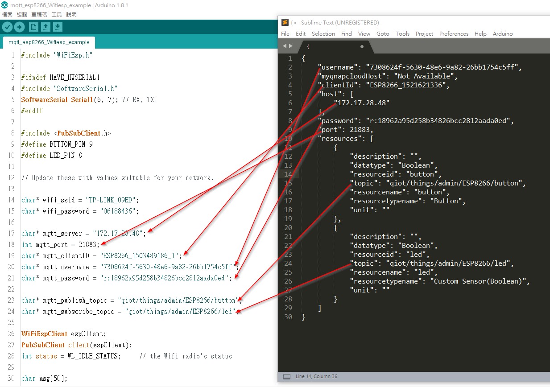
Task: Click mqtt_publish_topic line in Arduino
Action: click(132, 301)
